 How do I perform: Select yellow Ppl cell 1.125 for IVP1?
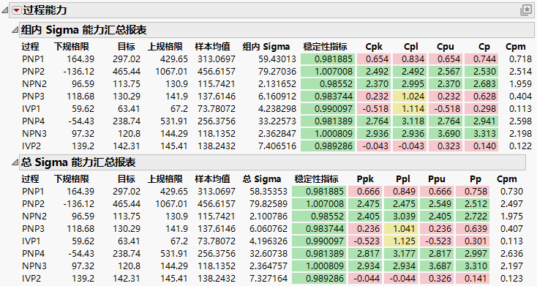pos(401,241)
